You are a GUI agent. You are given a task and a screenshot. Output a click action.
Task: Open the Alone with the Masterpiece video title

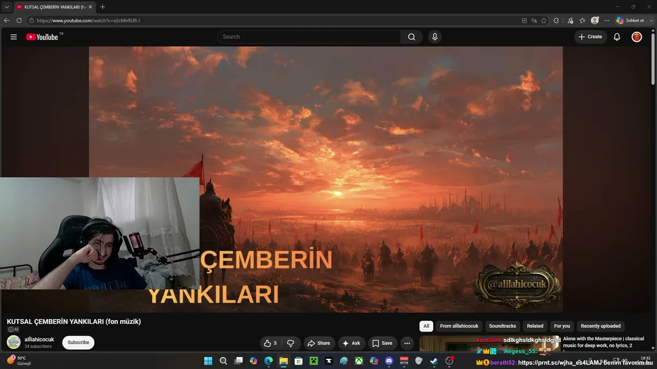[604, 342]
